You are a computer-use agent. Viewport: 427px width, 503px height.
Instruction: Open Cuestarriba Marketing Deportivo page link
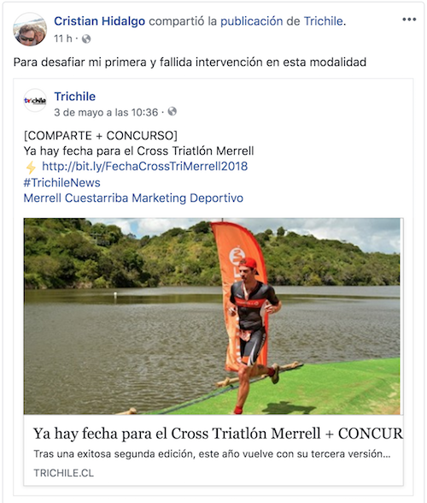coord(154,198)
